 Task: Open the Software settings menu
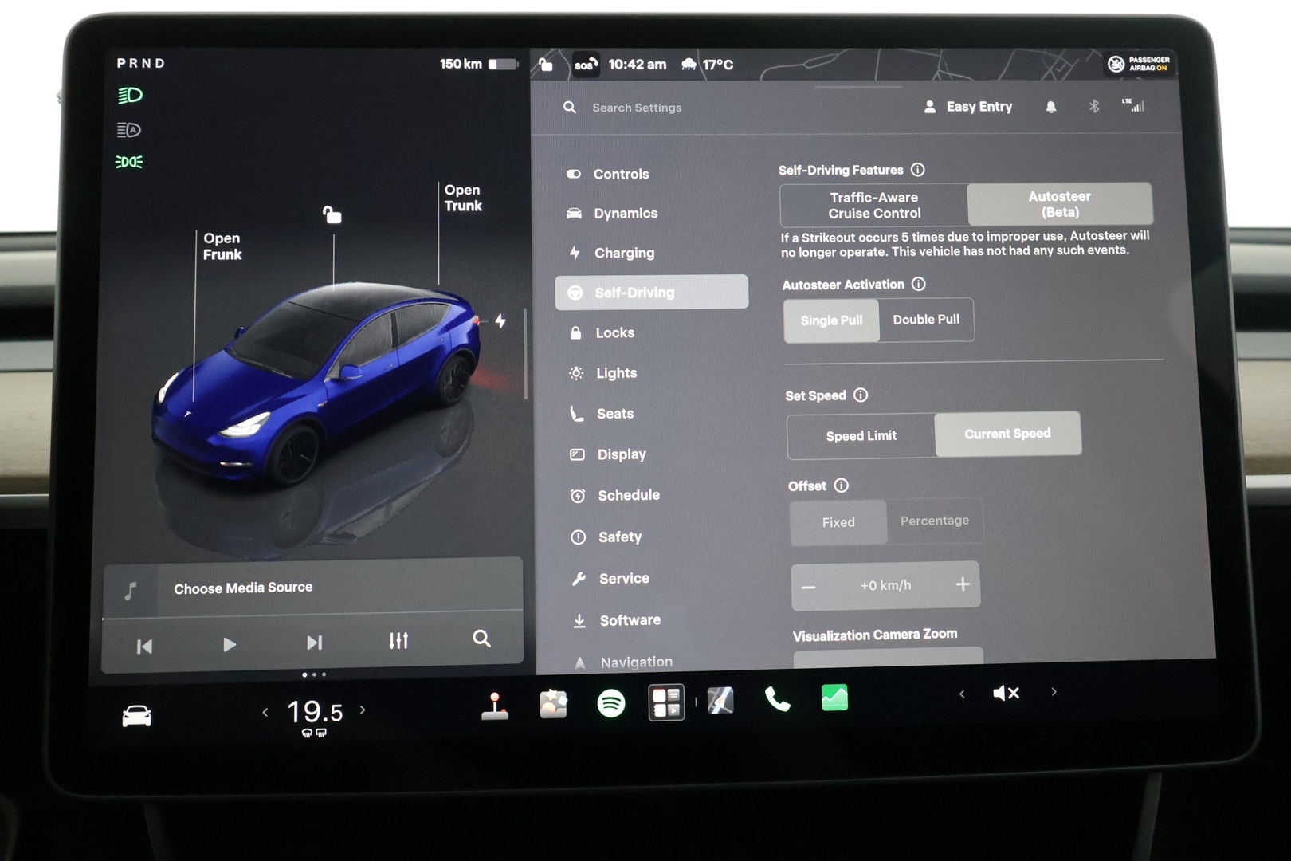point(617,620)
